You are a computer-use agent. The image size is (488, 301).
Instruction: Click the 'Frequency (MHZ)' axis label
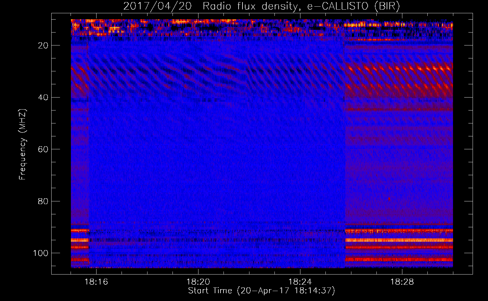[23, 144]
